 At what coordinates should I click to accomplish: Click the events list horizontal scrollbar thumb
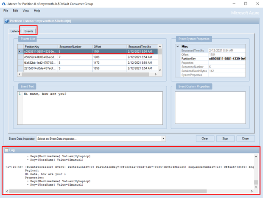pyautogui.click(x=85, y=74)
